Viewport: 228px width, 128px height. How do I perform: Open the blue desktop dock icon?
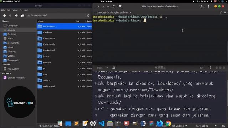point(68,123)
